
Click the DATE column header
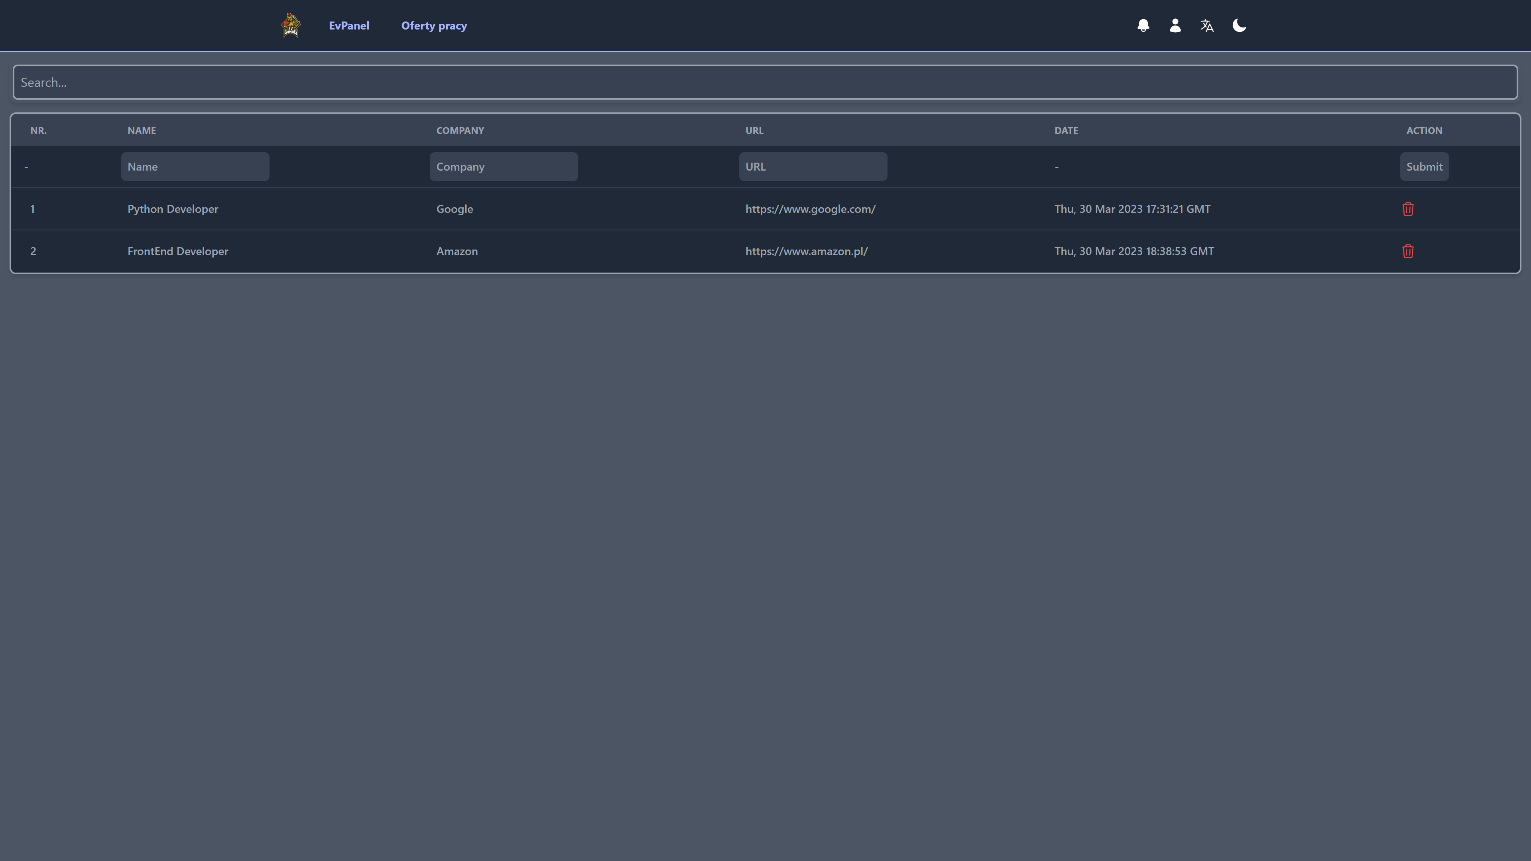point(1066,131)
